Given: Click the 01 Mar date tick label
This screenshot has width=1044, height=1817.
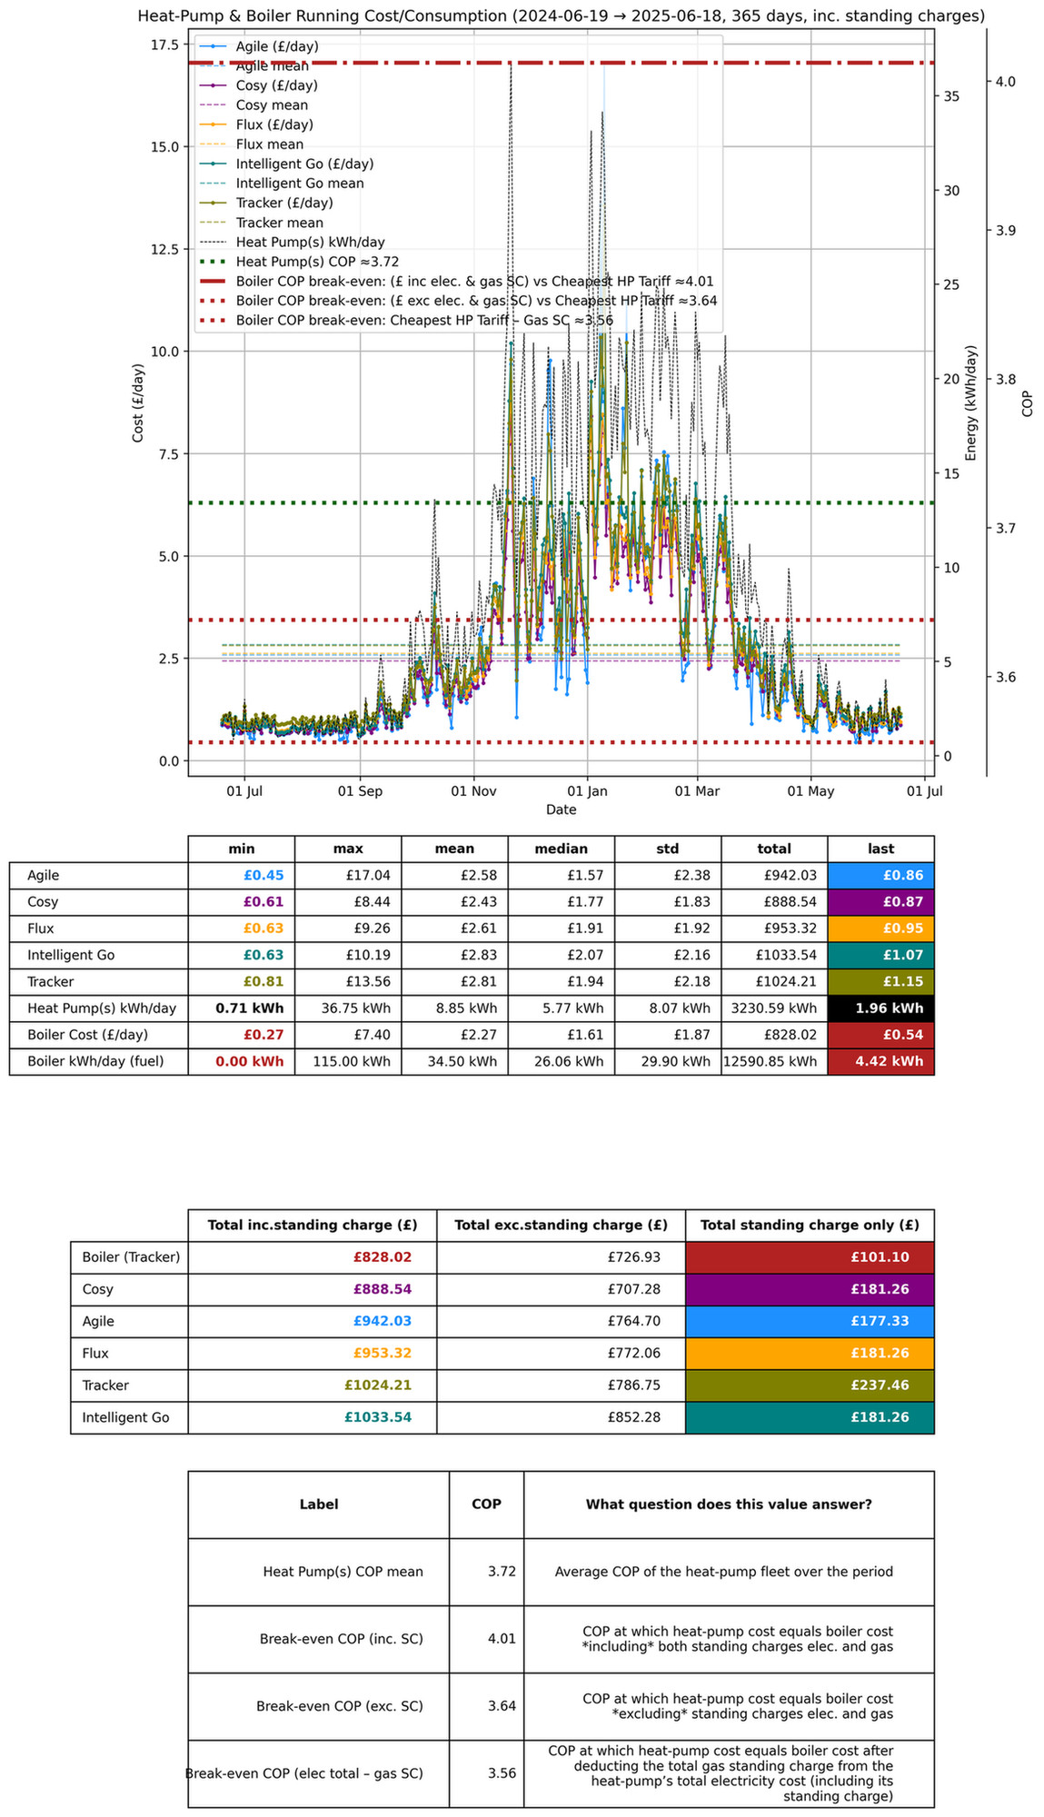Looking at the screenshot, I should [697, 791].
